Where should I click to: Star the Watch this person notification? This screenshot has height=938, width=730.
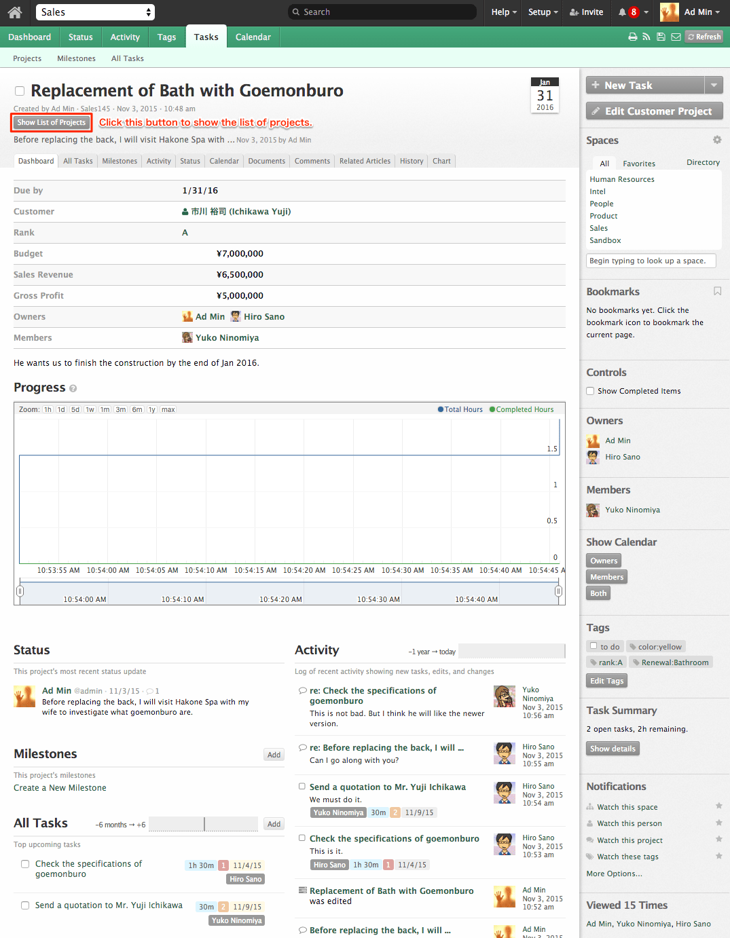tap(718, 823)
